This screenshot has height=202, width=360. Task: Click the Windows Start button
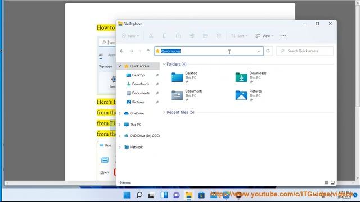pyautogui.click(x=127, y=195)
